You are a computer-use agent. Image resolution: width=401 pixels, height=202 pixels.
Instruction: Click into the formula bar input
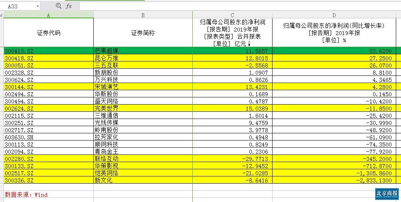click(240, 6)
